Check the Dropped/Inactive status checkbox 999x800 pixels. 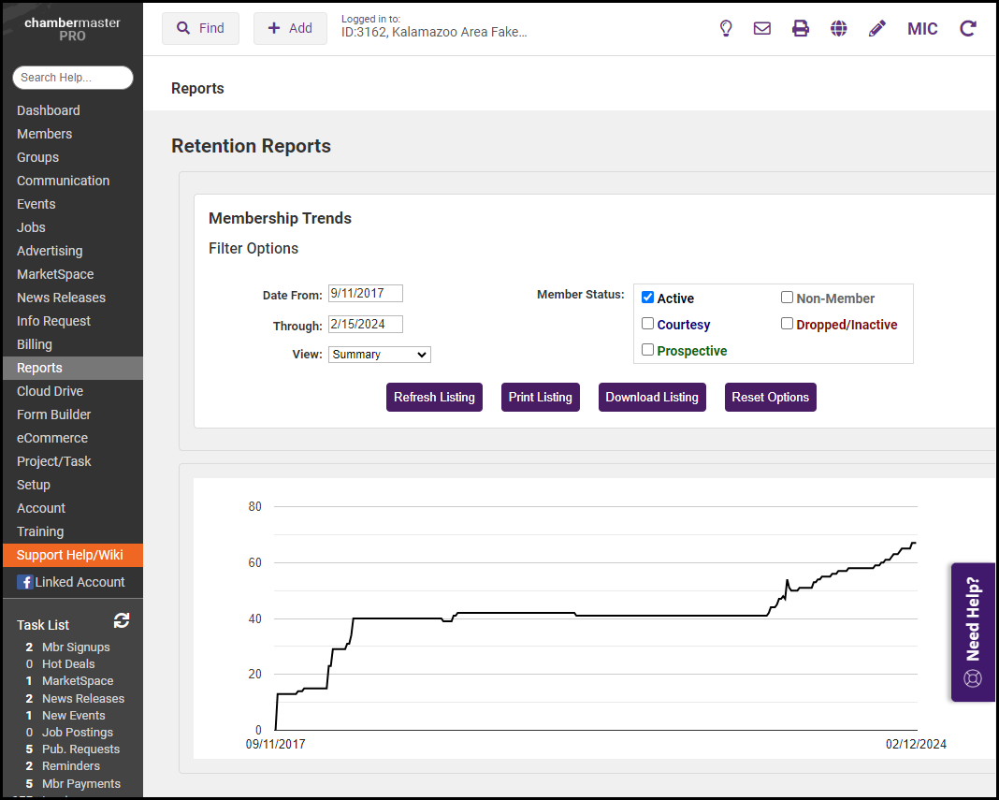click(x=787, y=324)
